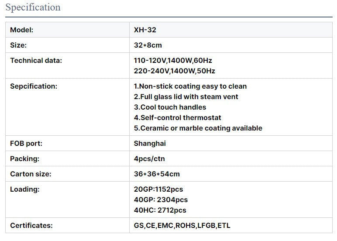Select the Self-control thermostat line
337x241 pixels.
(x=177, y=117)
